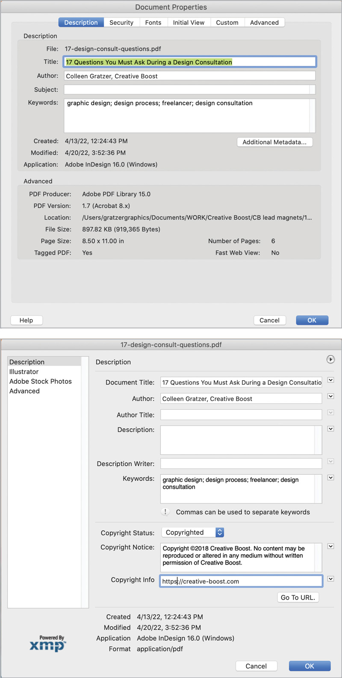Expand dropdown next to metadata Keywords
Image resolution: width=342 pixels, height=678 pixels.
330,477
